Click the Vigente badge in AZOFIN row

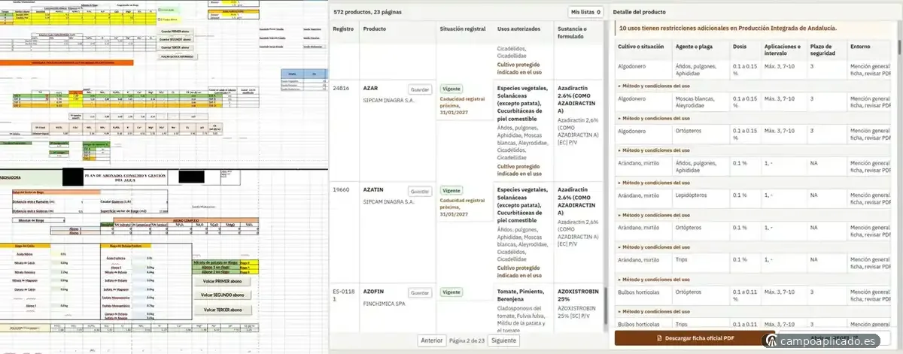(451, 292)
